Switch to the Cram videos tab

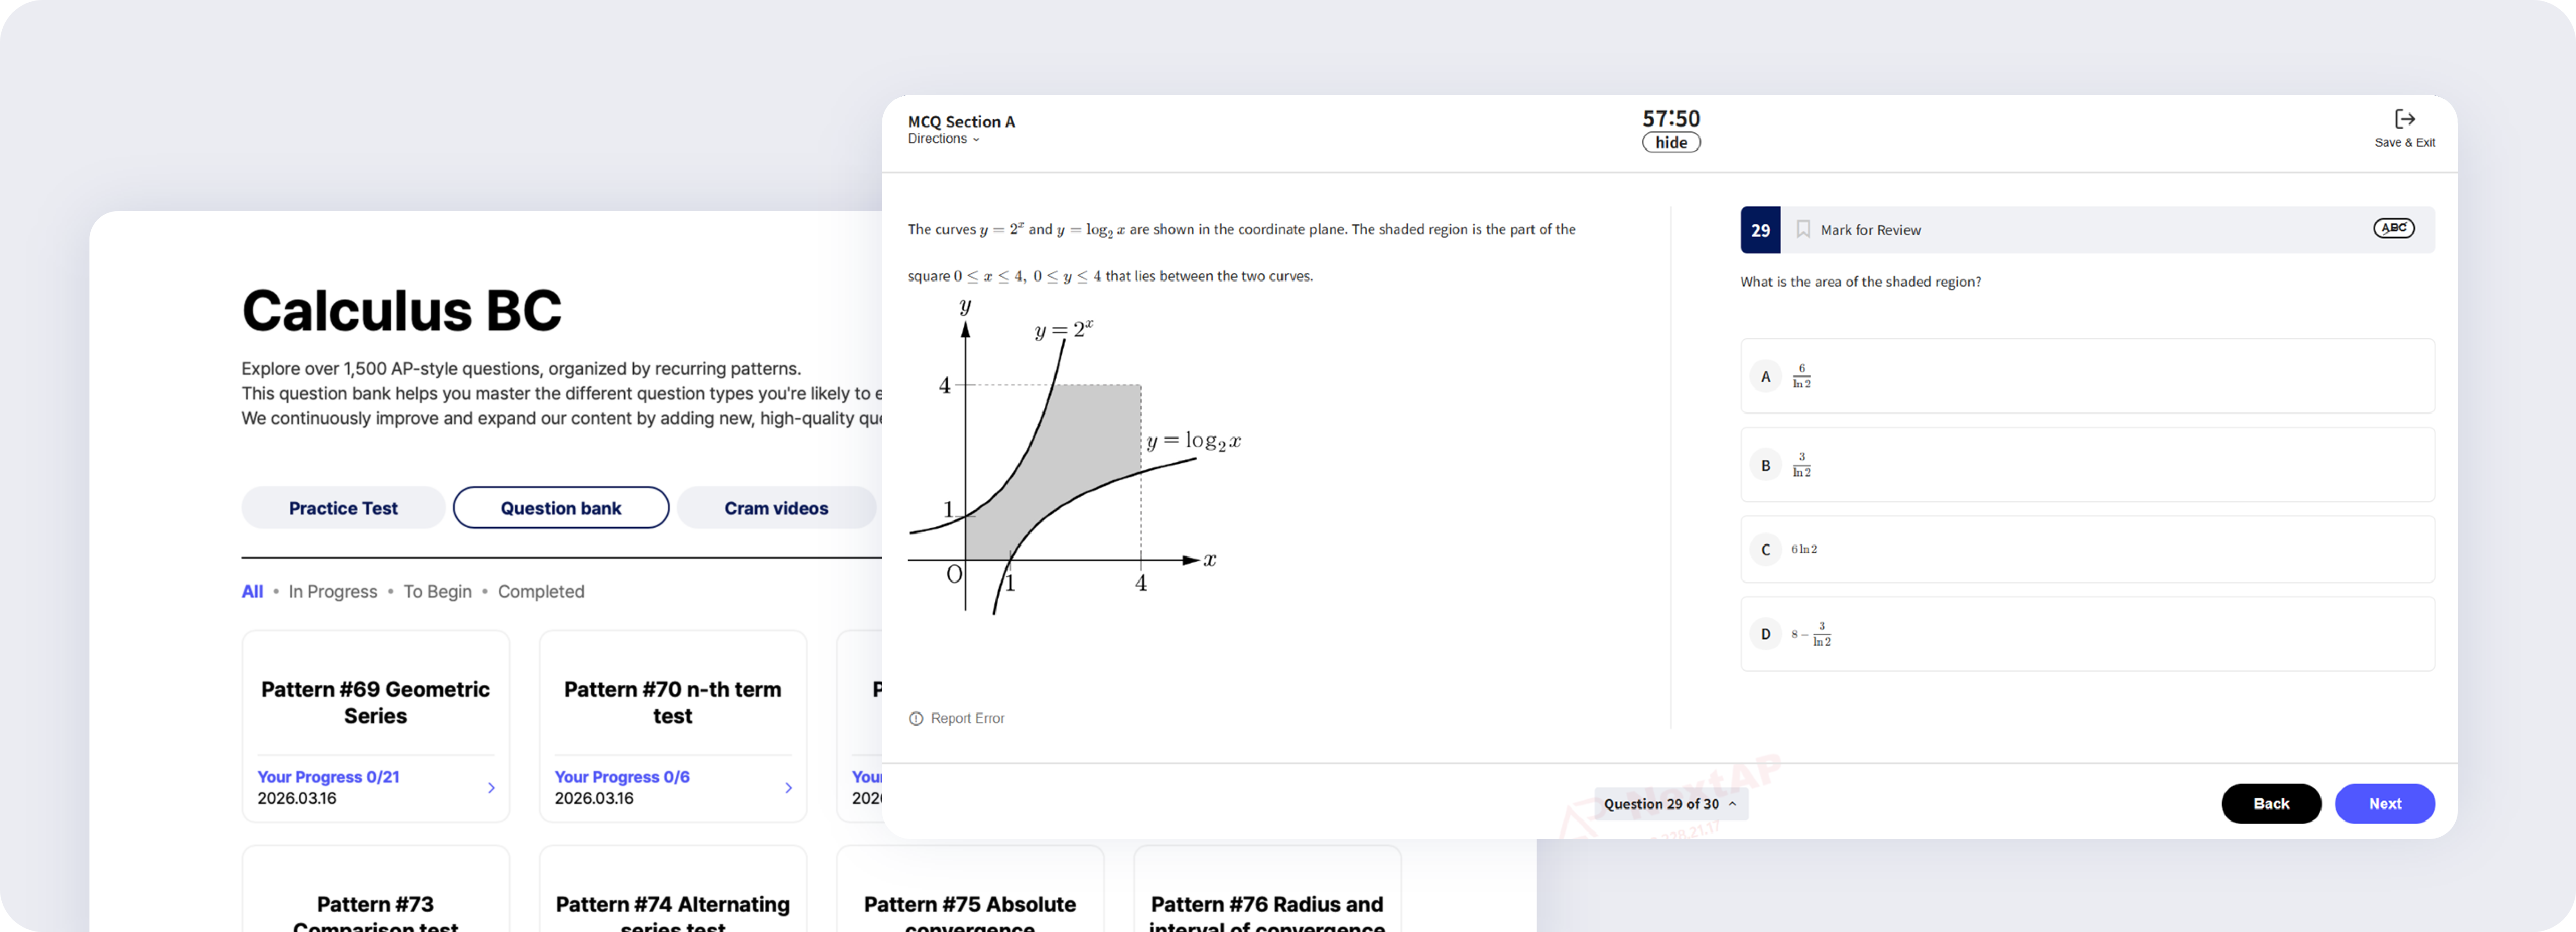coord(776,508)
